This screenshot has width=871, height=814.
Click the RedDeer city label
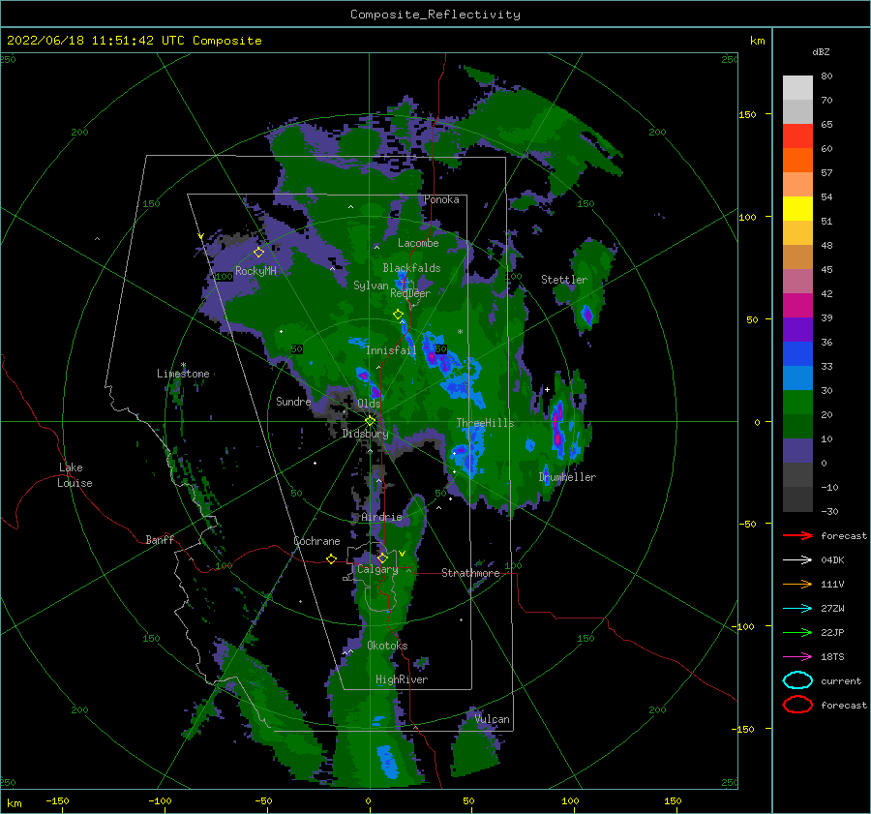(410, 293)
